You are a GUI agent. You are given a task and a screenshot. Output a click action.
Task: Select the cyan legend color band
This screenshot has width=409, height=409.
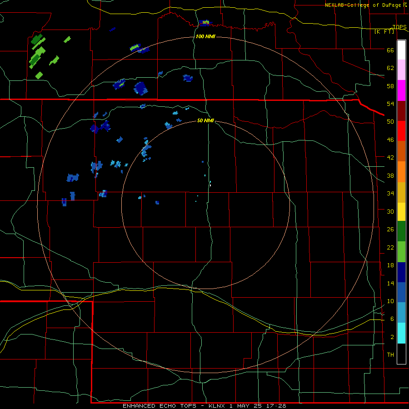click(x=401, y=333)
